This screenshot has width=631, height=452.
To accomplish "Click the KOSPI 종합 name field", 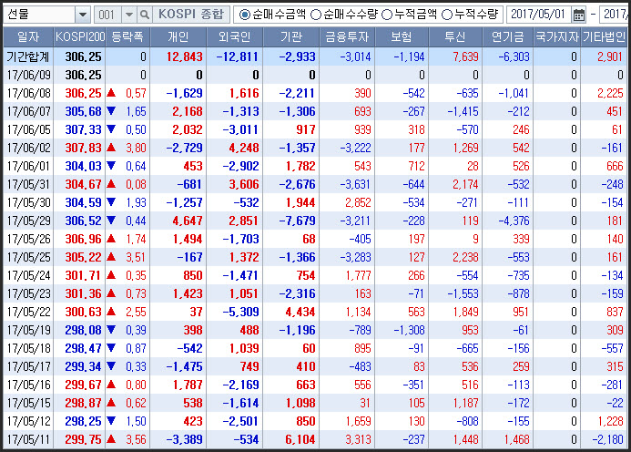I will (191, 15).
